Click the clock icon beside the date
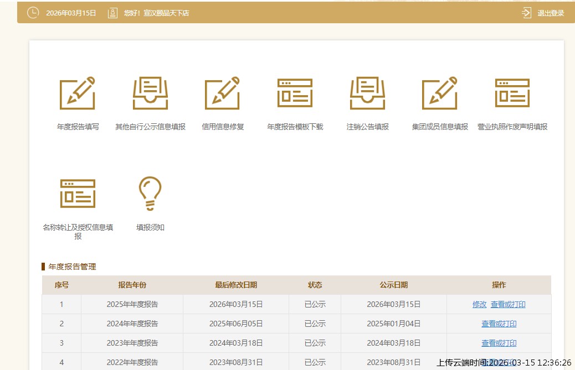 tap(33, 12)
